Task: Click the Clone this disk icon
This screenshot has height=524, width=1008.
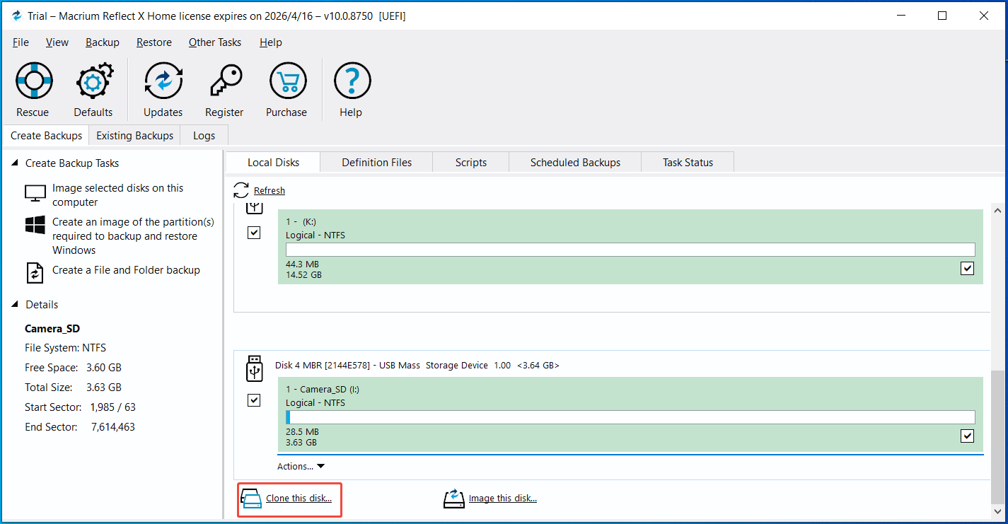Action: click(x=252, y=499)
